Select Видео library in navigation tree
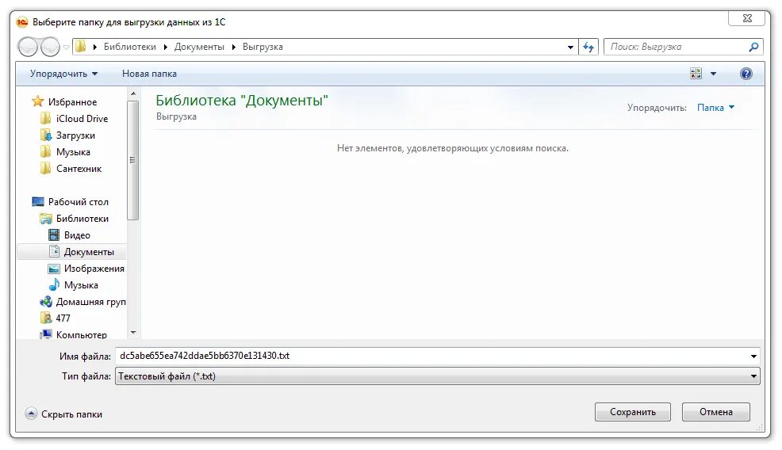Image resolution: width=782 pixels, height=450 pixels. (x=77, y=235)
